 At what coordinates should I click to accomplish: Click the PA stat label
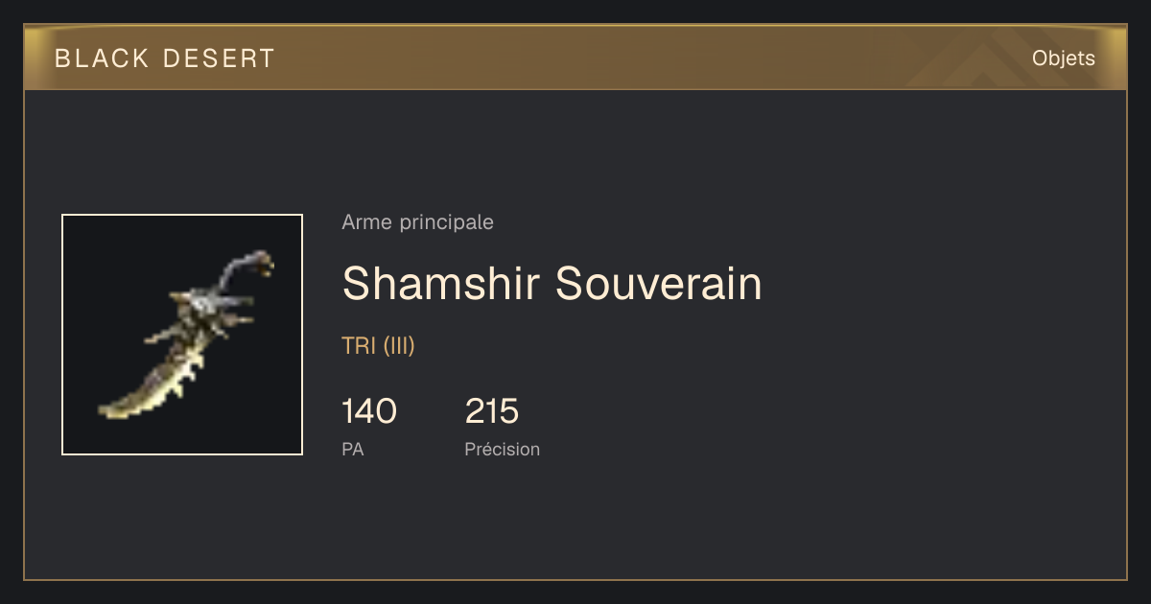(x=352, y=449)
